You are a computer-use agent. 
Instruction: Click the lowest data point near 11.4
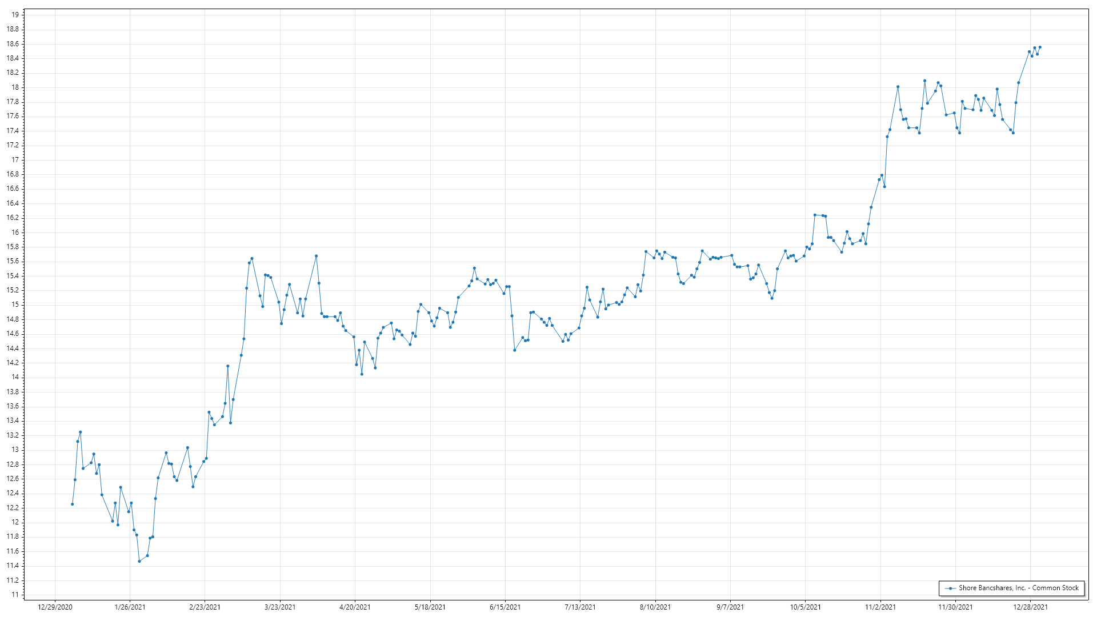coord(139,561)
